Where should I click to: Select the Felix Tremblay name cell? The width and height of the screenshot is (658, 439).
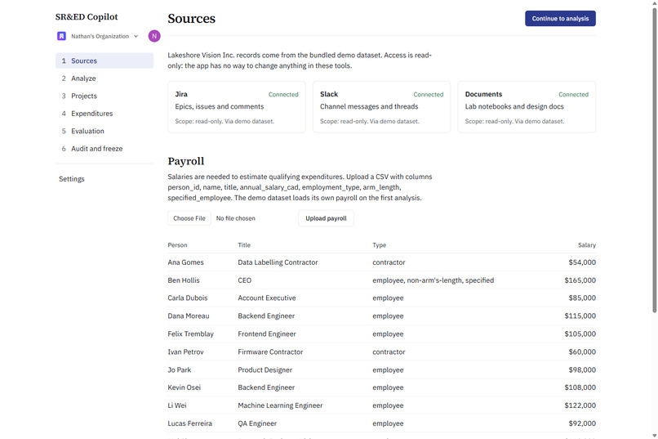tap(190, 334)
